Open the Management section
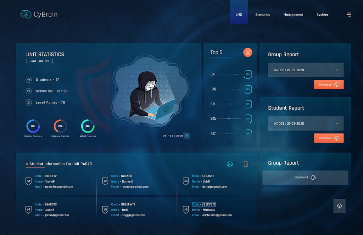The height and width of the screenshot is (235, 363). click(293, 15)
